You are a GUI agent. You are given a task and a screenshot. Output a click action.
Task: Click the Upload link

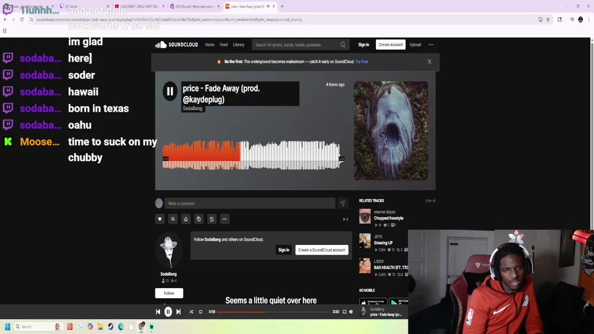pyautogui.click(x=415, y=45)
